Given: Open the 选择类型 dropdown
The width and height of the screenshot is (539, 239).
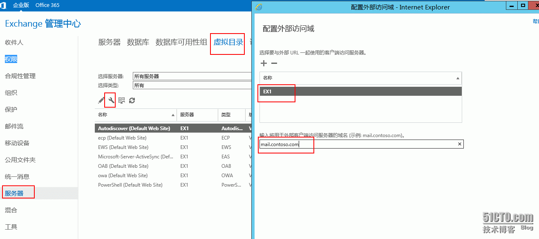Looking at the screenshot, I should click(x=192, y=86).
